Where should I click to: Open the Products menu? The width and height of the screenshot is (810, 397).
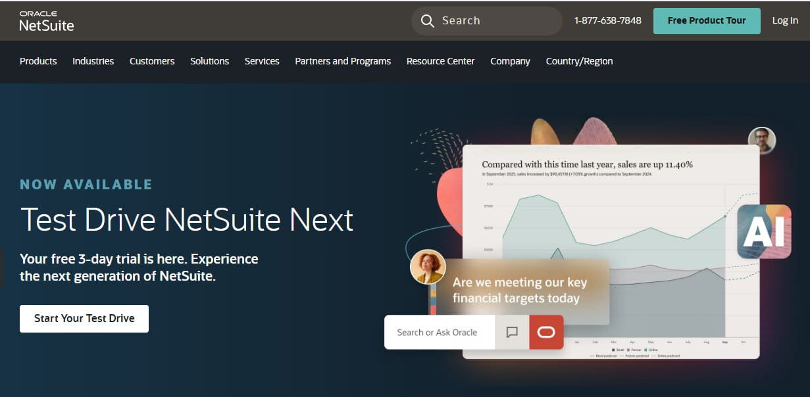pyautogui.click(x=38, y=61)
